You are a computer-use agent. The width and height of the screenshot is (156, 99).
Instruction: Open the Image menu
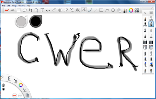(x=14, y=6)
